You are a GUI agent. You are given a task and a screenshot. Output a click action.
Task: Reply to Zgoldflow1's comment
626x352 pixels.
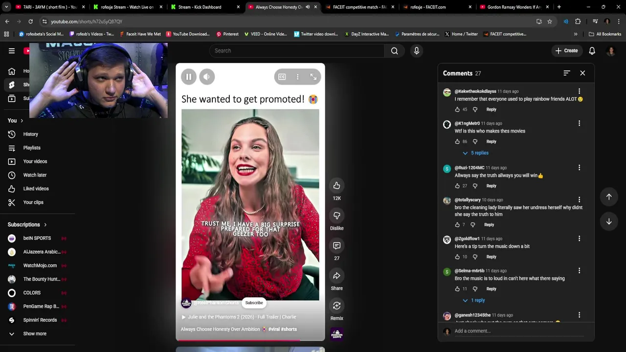pyautogui.click(x=491, y=257)
